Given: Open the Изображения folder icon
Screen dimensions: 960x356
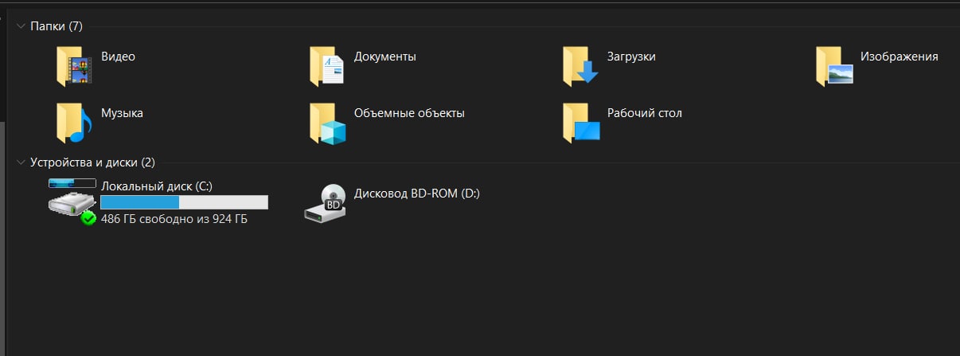Looking at the screenshot, I should click(834, 66).
